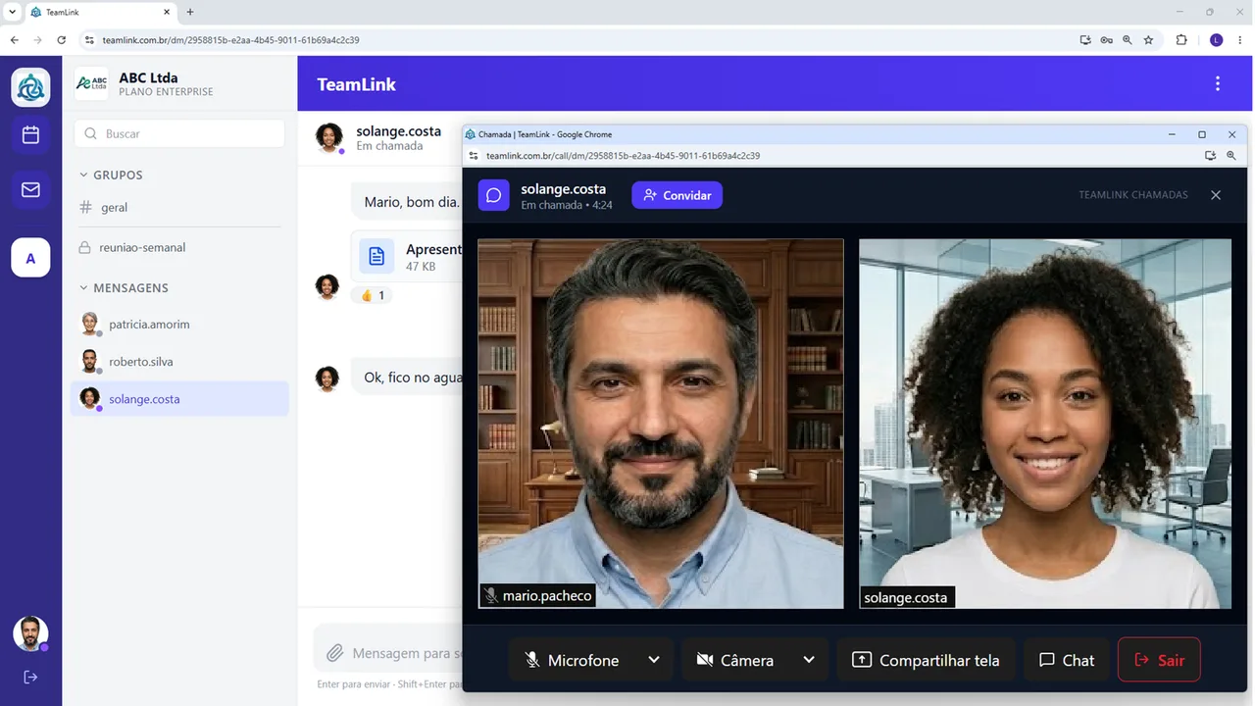The width and height of the screenshot is (1255, 706).
Task: Click the zoom magnifier in call window address bar
Action: (1231, 155)
